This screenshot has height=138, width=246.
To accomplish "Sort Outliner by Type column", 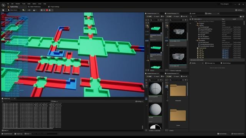I will 223,19.
